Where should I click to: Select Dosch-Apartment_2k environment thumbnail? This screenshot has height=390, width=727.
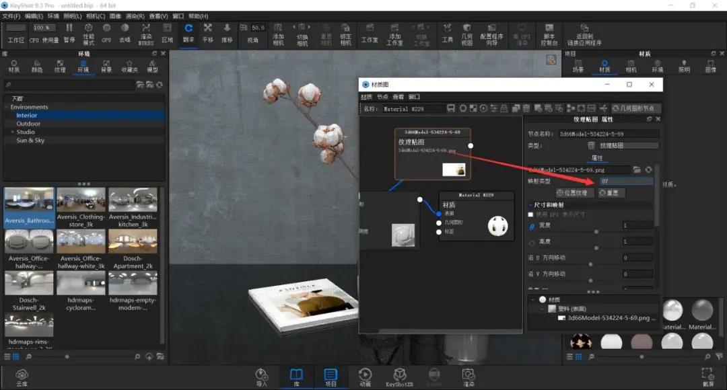point(133,249)
